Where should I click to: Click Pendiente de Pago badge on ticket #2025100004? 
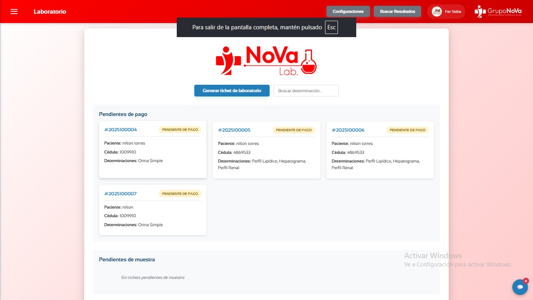(180, 130)
